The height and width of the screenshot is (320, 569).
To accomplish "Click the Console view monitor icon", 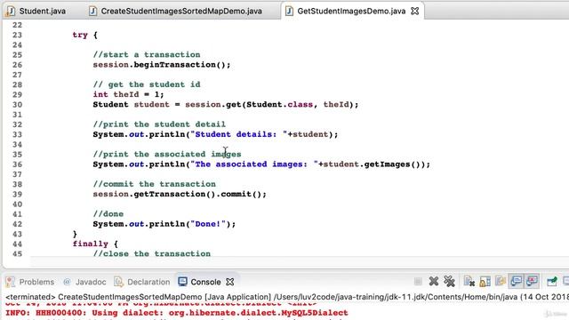I will tap(182, 282).
